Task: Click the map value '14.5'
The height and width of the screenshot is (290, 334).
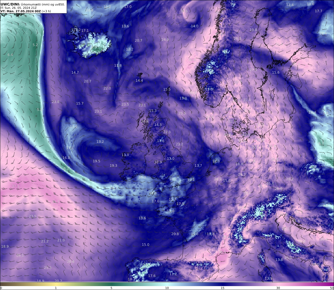Action: click(x=158, y=125)
